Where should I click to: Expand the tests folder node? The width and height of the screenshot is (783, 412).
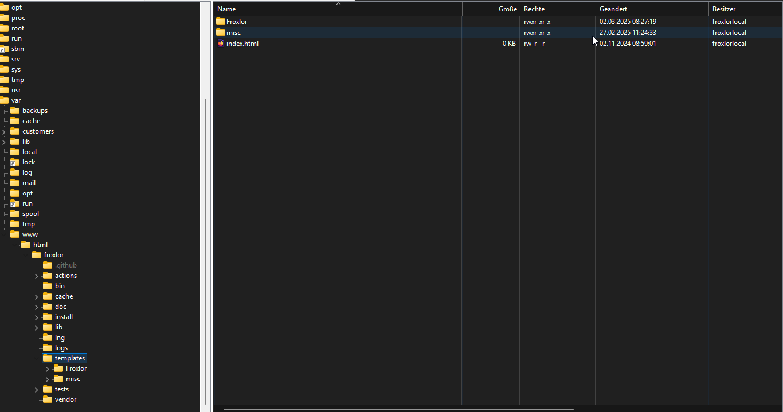(x=37, y=389)
